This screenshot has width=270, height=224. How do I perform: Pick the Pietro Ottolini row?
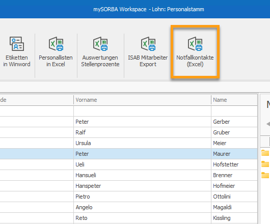(128, 197)
